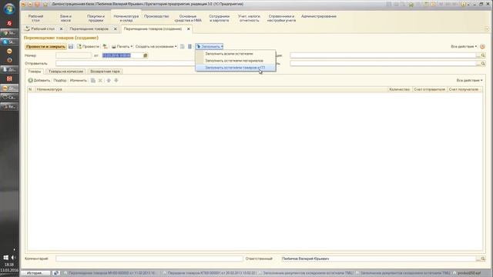Open the calendar picker beside the date
The height and width of the screenshot is (277, 493).
pyautogui.click(x=146, y=55)
